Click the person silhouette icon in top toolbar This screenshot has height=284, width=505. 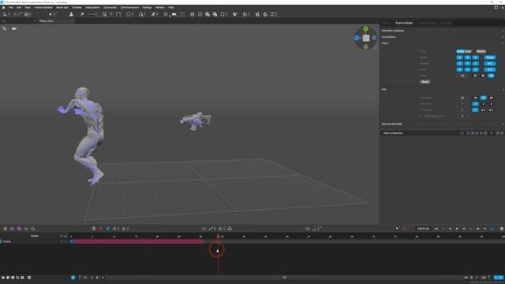click(x=71, y=14)
